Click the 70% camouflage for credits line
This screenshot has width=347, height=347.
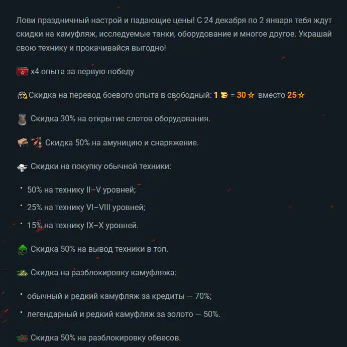coord(120,296)
